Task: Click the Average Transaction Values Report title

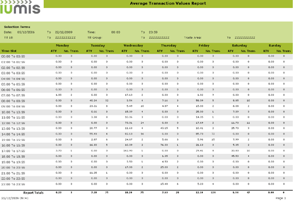Action: coord(168,3)
